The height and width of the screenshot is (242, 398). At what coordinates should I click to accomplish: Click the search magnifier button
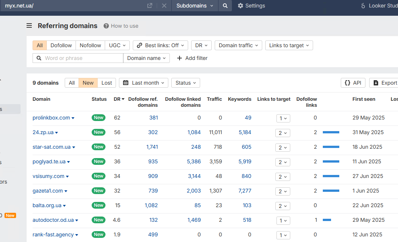(x=225, y=6)
